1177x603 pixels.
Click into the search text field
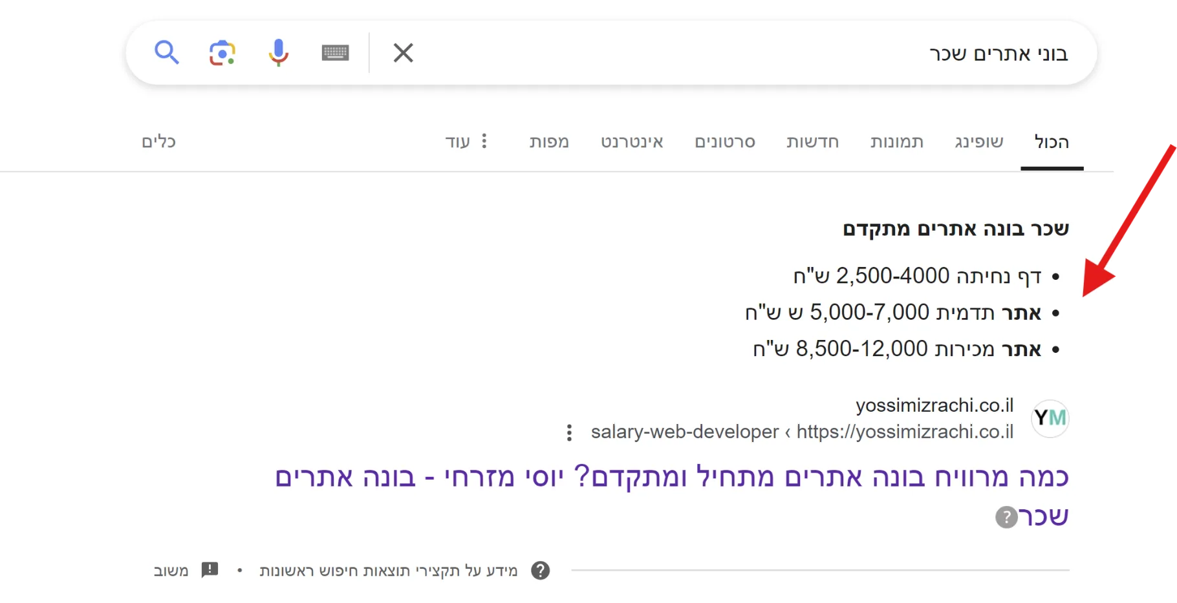pos(711,53)
